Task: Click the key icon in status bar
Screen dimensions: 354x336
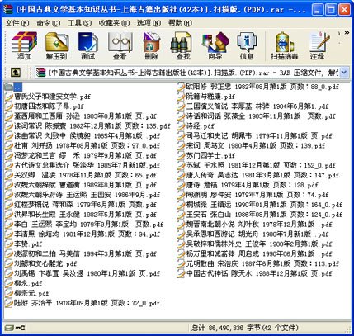Action: click(x=20, y=328)
